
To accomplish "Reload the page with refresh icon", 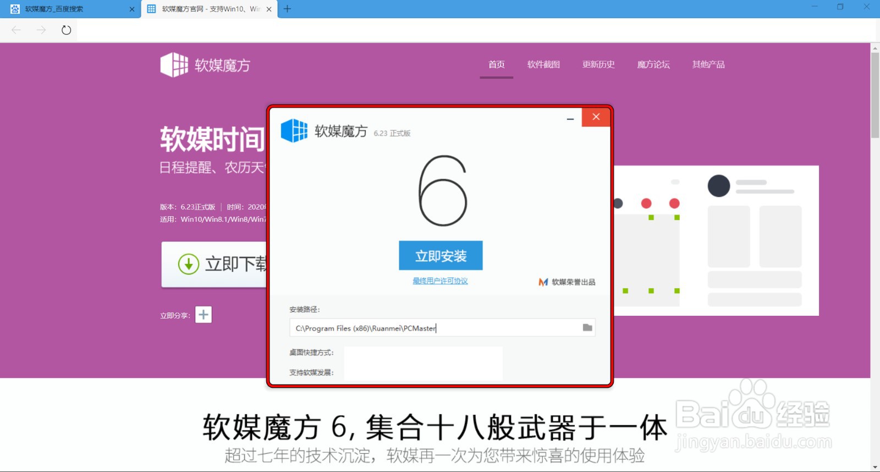I will (x=67, y=30).
